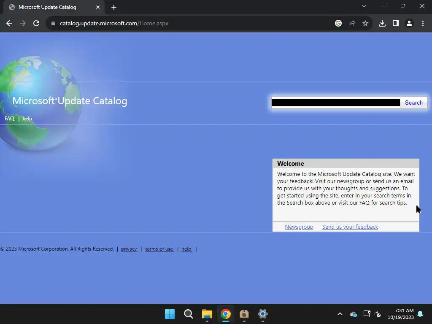Show hidden system tray icons
Image resolution: width=432 pixels, height=324 pixels.
340,314
